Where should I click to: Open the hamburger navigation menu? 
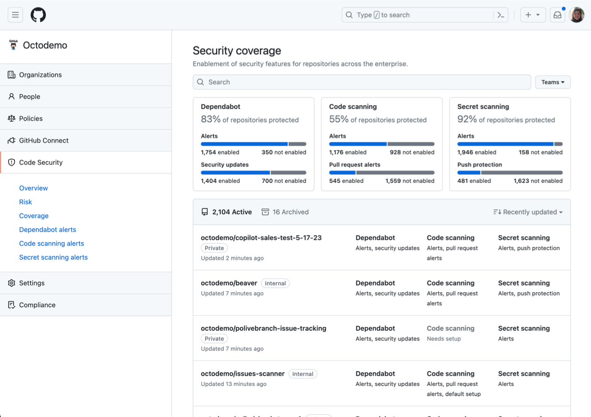[x=15, y=15]
